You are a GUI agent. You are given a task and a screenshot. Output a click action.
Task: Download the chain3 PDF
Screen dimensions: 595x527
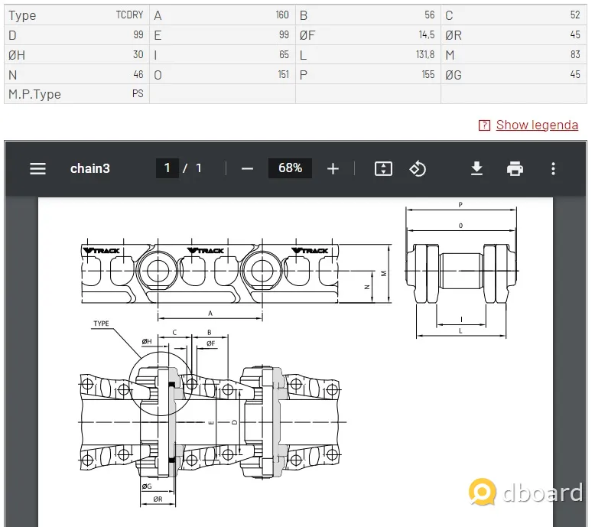[x=476, y=168]
